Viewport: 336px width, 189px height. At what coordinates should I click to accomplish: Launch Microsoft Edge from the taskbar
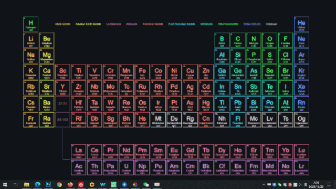37,184
